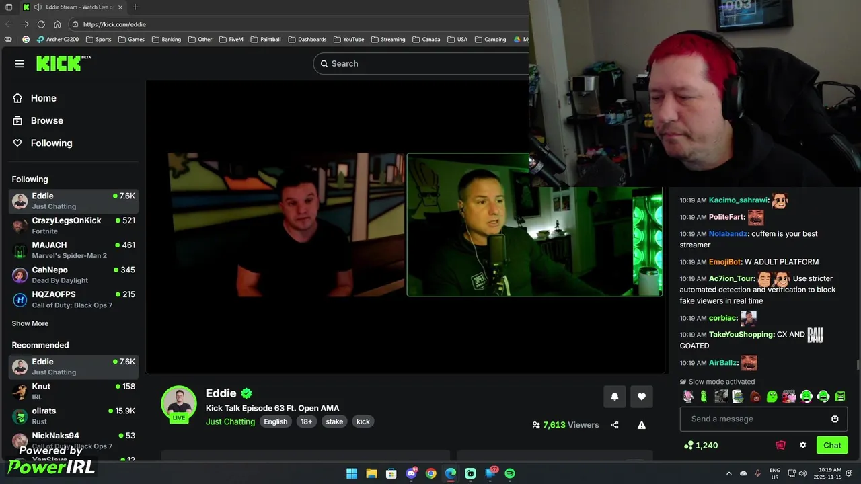Open oilrats channel in Recommended
This screenshot has height=484, width=861.
point(73,415)
